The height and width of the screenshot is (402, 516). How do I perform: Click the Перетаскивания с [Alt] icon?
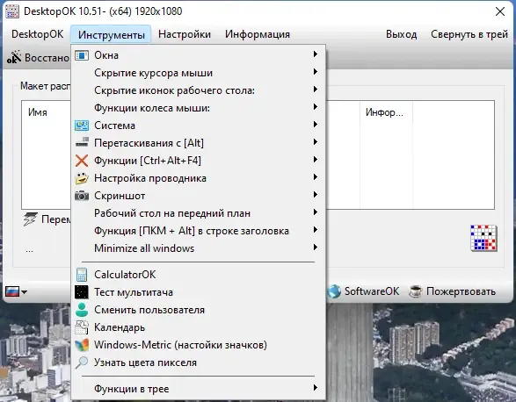[82, 143]
